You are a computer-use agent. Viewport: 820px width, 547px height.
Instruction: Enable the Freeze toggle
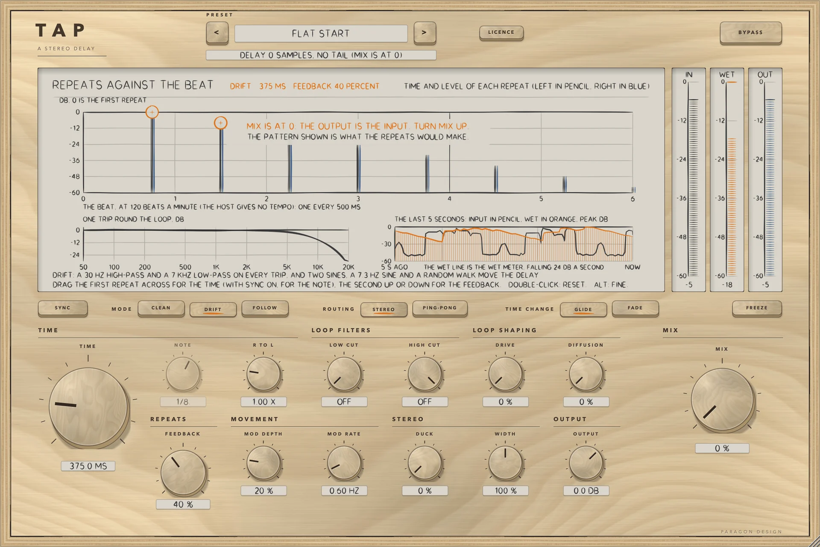click(757, 308)
